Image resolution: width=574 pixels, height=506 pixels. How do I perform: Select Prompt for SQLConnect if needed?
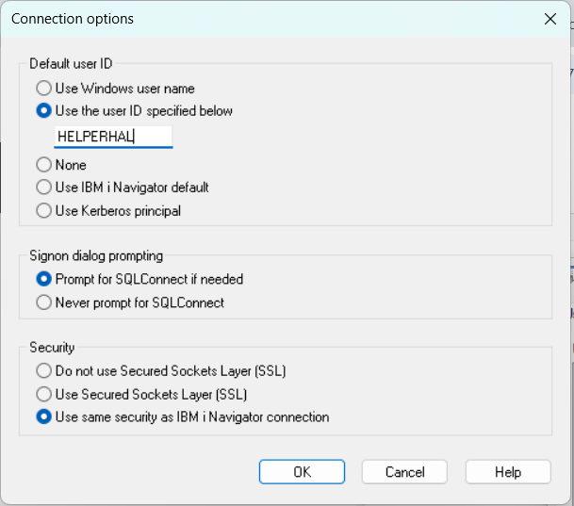[43, 279]
